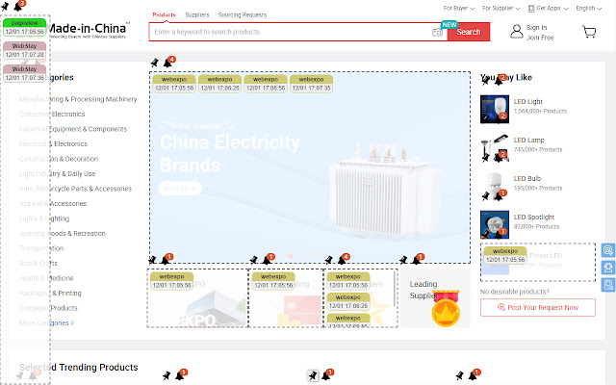Click the bell with badge 3 at top-left
Image resolution: width=616 pixels, height=385 pixels.
[19, 6]
